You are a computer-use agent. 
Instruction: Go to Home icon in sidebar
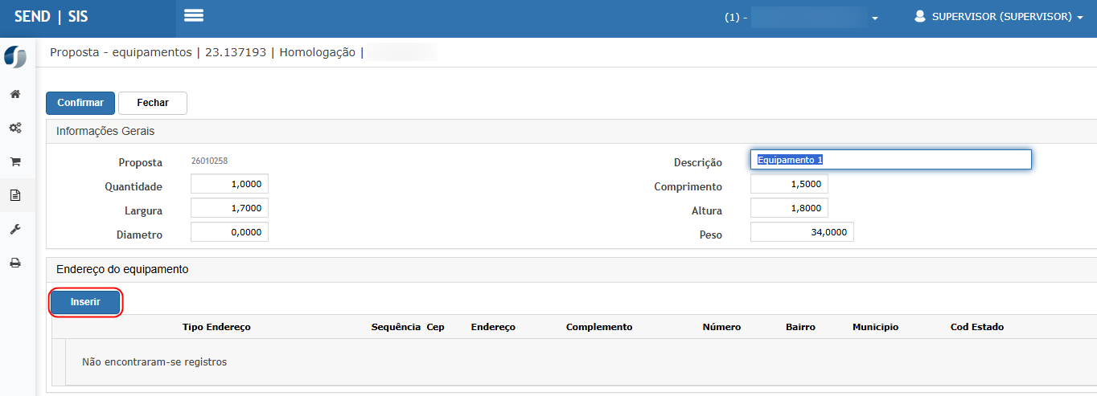[15, 94]
